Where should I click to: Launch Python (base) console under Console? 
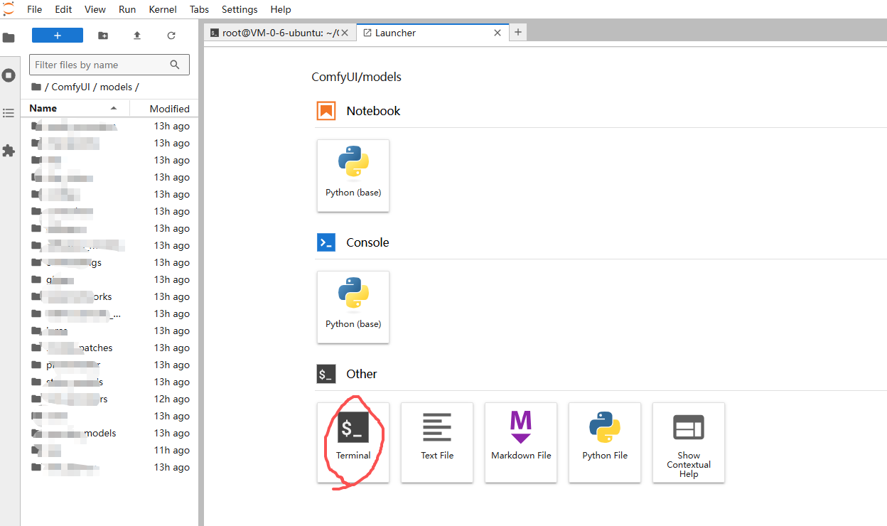click(x=353, y=307)
